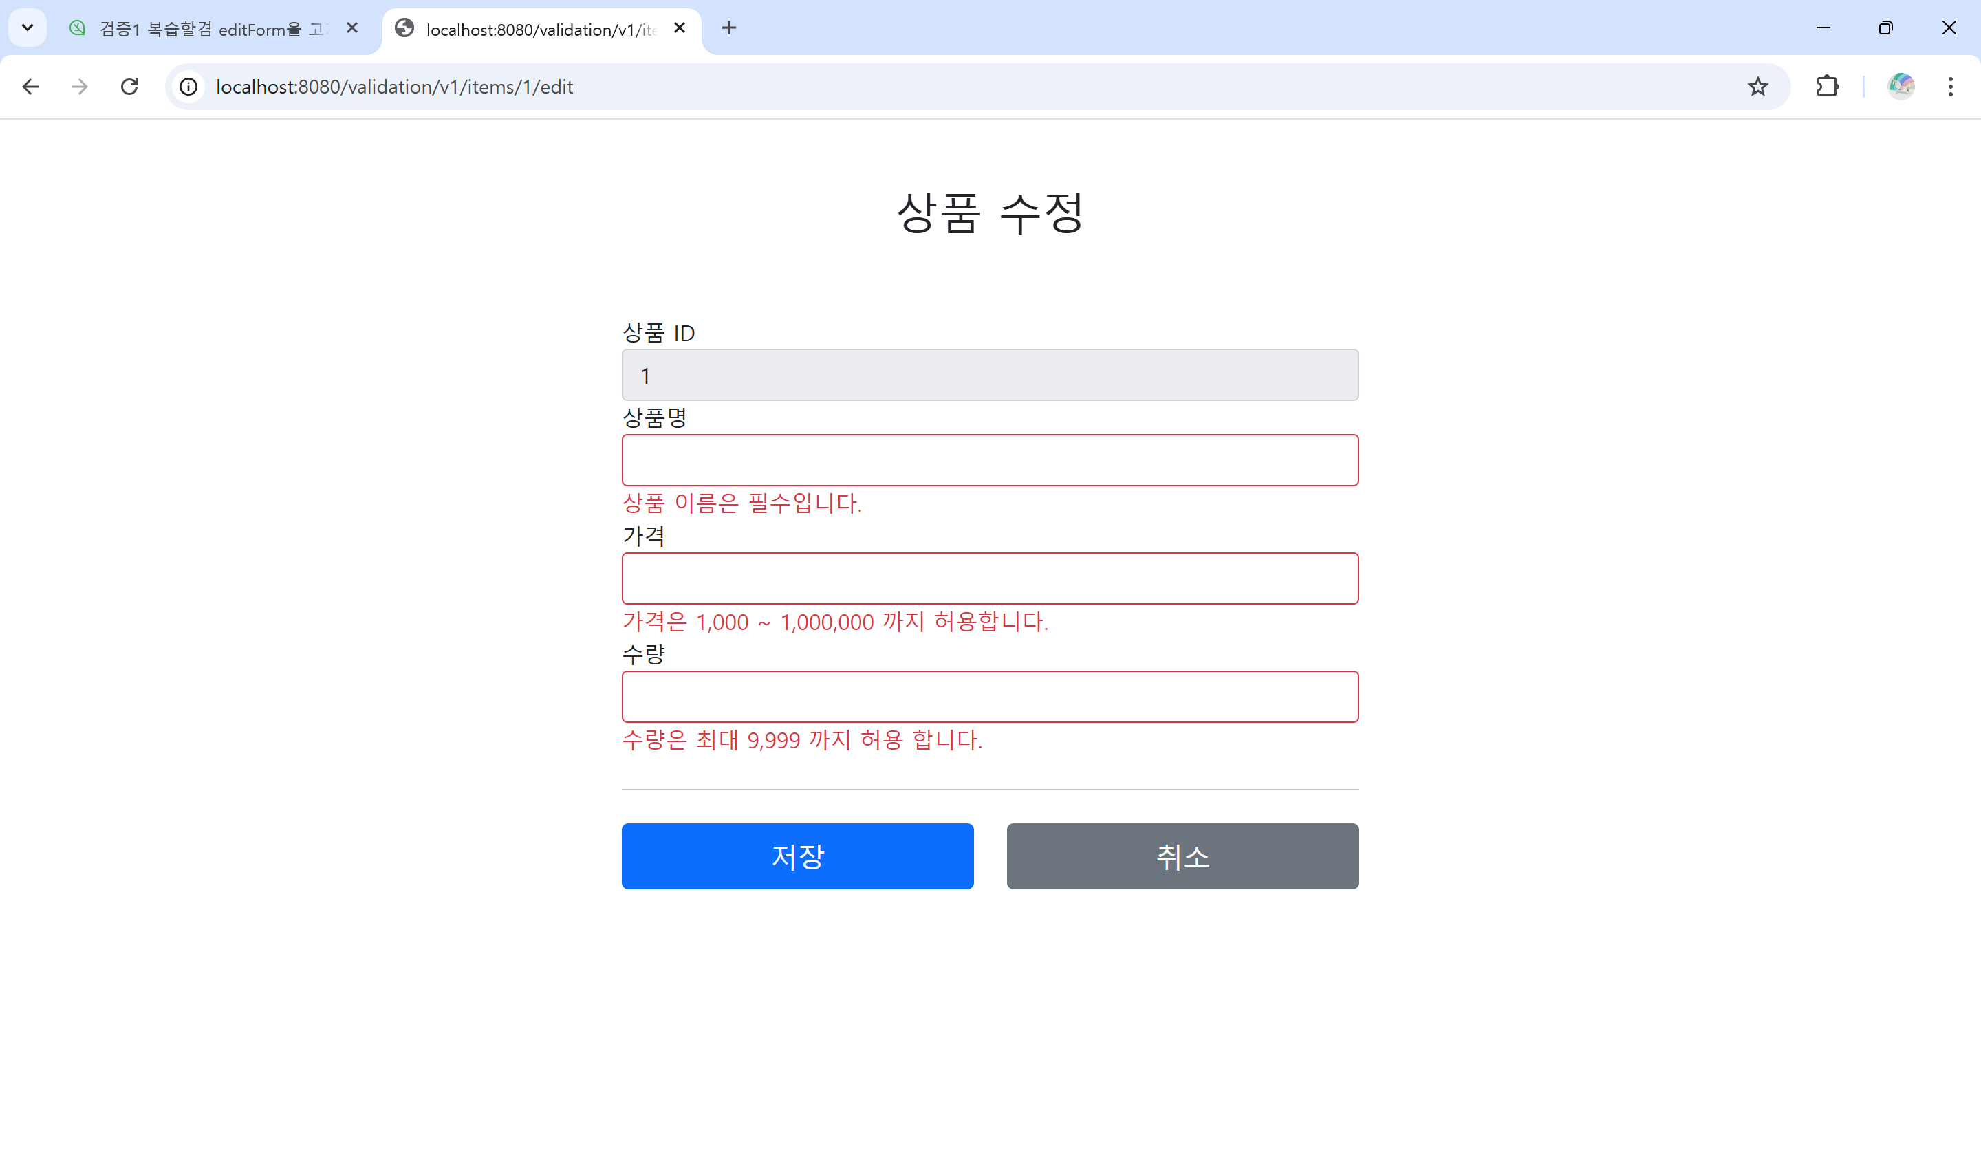The height and width of the screenshot is (1172, 1981).
Task: Focus the 수량 input field
Action: click(x=990, y=697)
